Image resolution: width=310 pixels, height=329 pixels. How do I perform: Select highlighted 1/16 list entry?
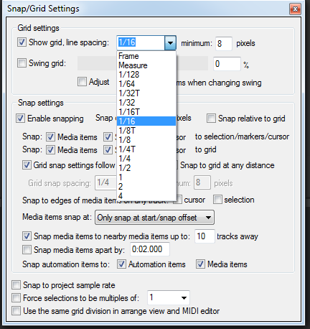[x=146, y=121]
